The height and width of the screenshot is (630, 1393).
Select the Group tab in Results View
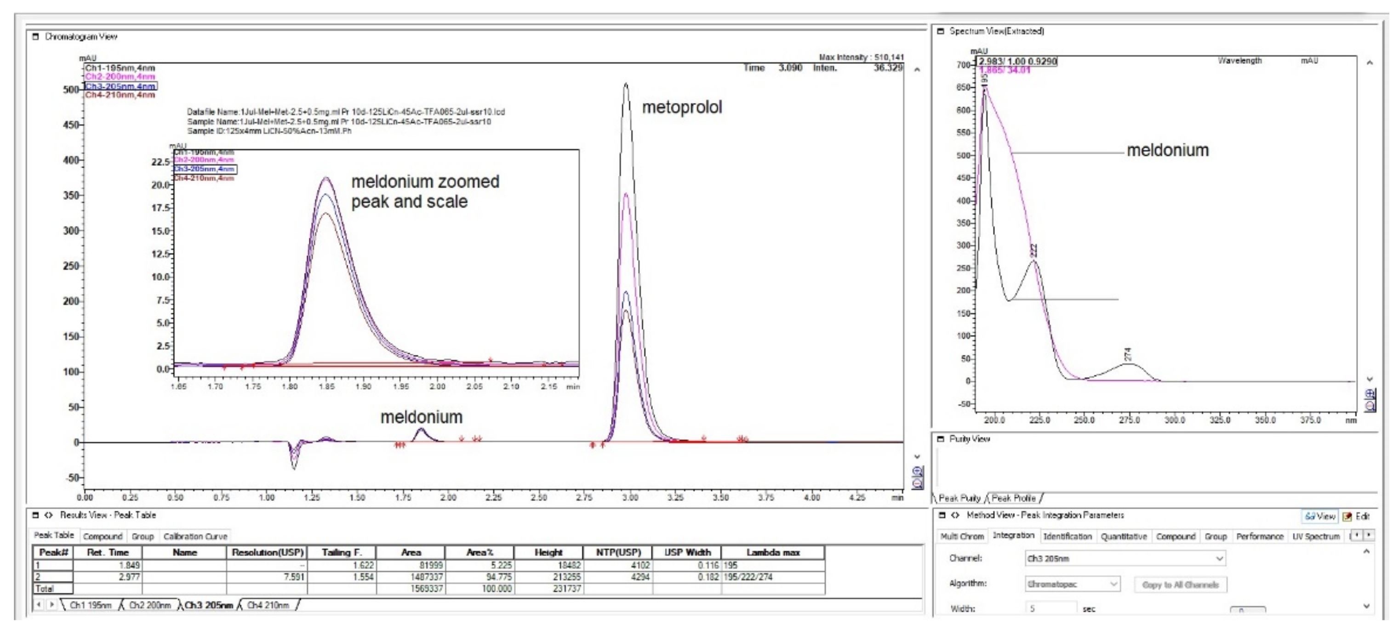[x=143, y=537]
